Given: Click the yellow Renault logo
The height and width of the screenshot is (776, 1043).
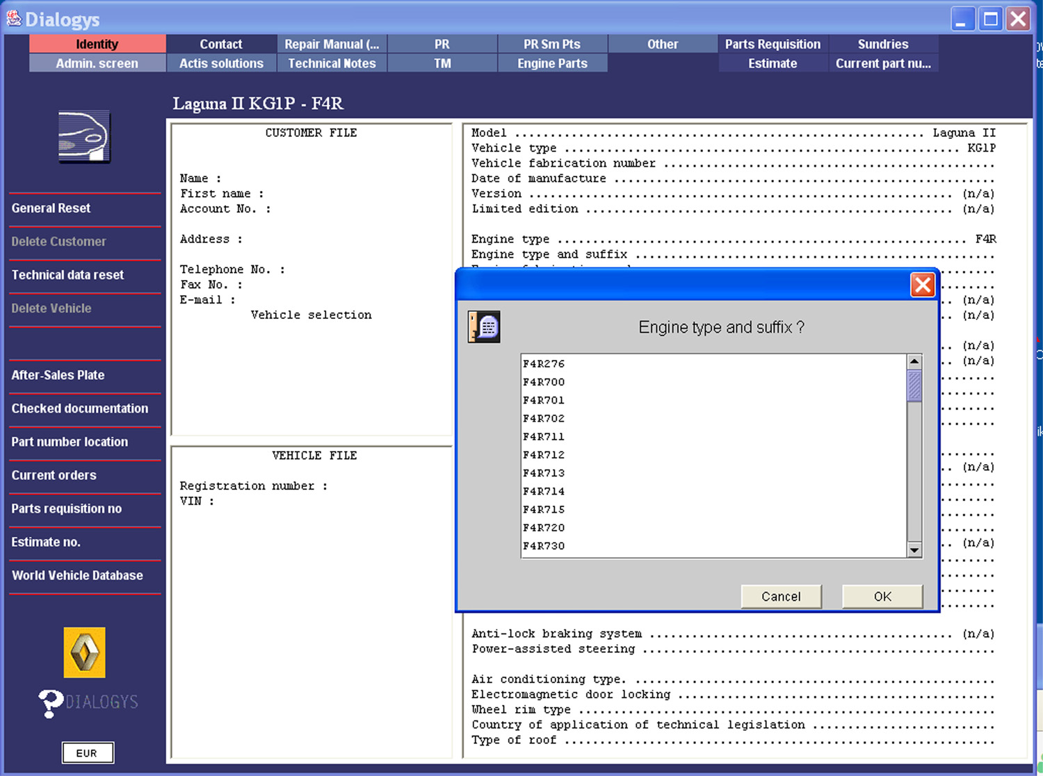Looking at the screenshot, I should 84,652.
